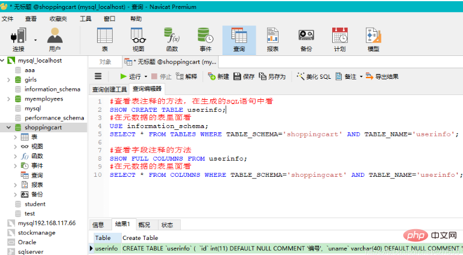Expand the 报表 node under shoppingcart

(15, 185)
